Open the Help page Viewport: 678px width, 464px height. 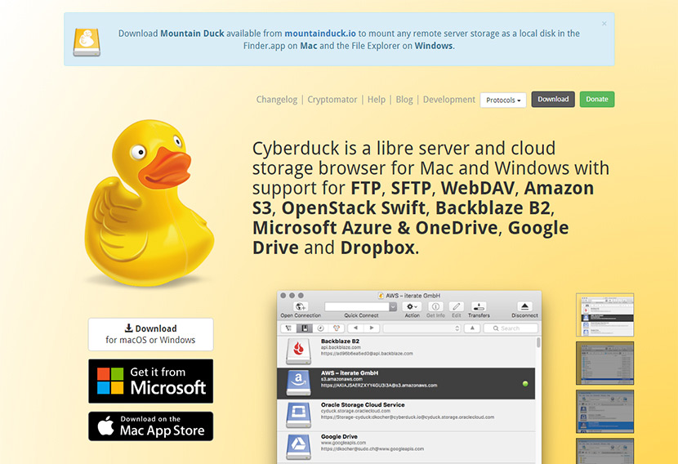pos(377,100)
